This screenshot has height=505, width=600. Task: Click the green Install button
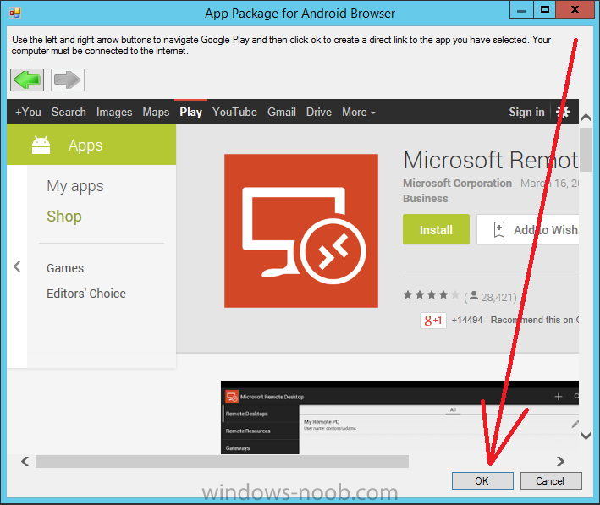point(436,229)
